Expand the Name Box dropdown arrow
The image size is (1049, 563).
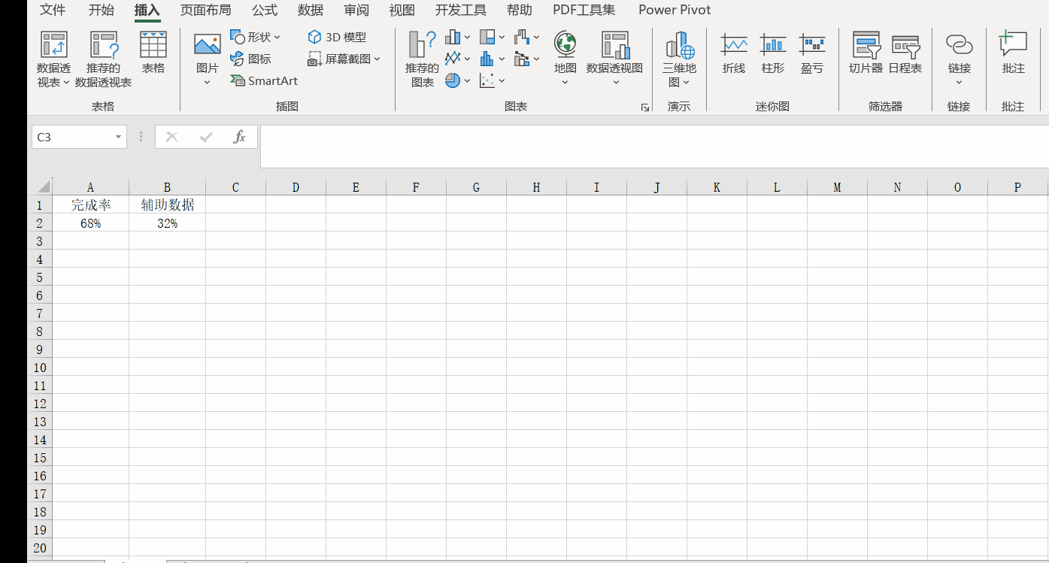[118, 137]
